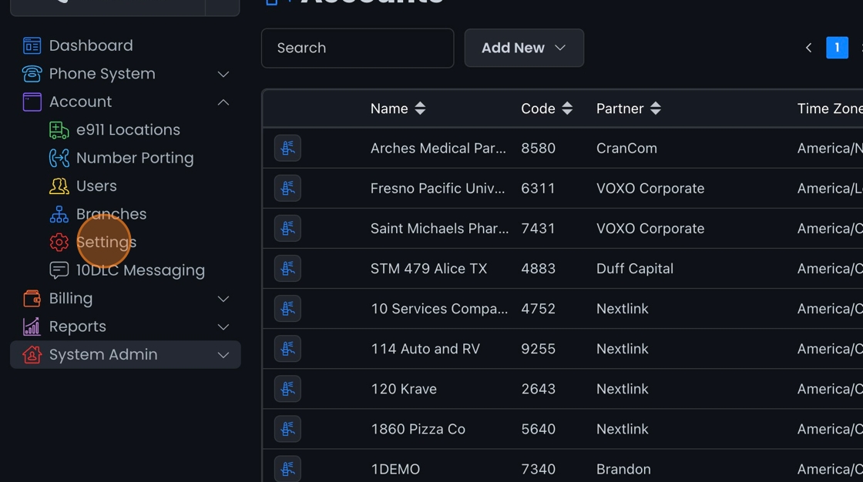The height and width of the screenshot is (482, 863).
Task: Click the Billing wallet icon
Action: (32, 299)
